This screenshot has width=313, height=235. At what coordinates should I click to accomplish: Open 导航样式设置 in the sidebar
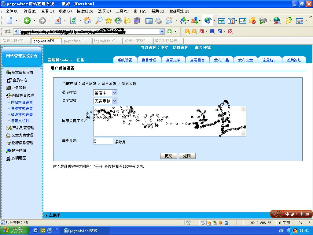pos(22,109)
